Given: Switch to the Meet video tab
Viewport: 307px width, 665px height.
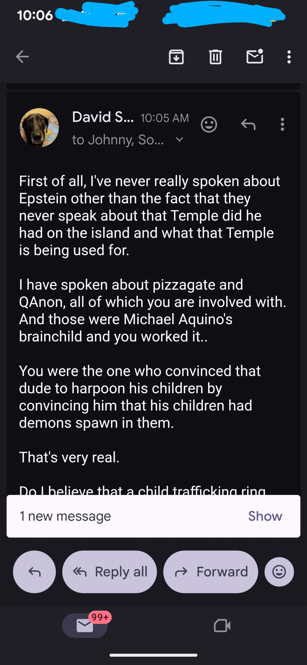Looking at the screenshot, I should [x=222, y=626].
